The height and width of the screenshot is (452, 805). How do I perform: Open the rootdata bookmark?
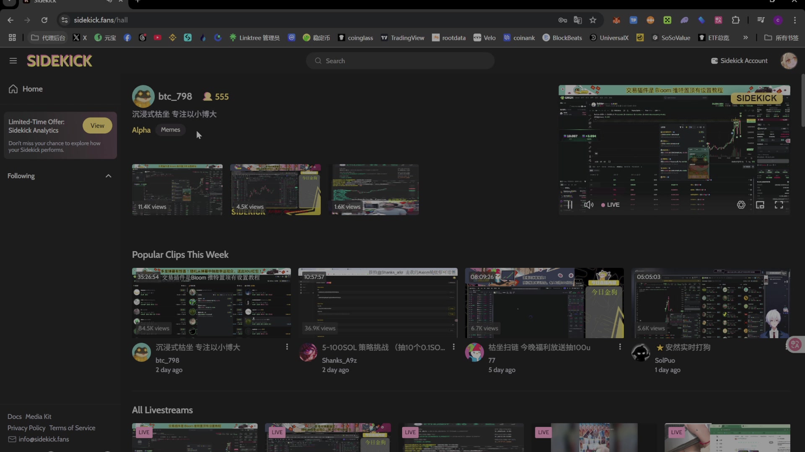pyautogui.click(x=449, y=38)
